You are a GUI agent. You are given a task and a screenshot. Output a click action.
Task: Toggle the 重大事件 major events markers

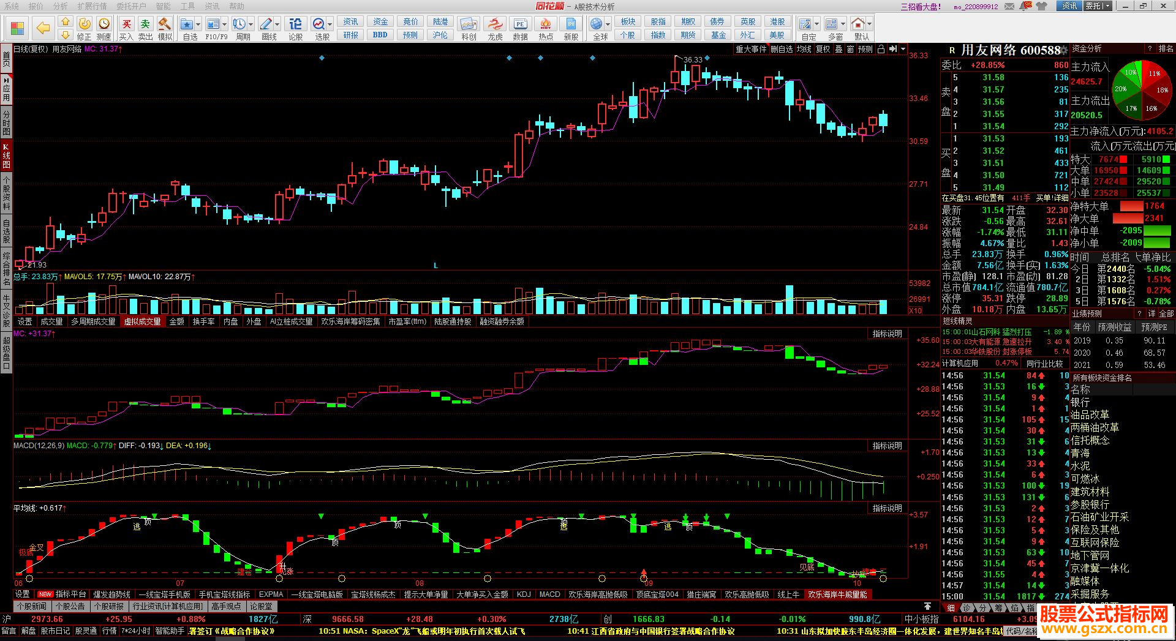[x=751, y=49]
